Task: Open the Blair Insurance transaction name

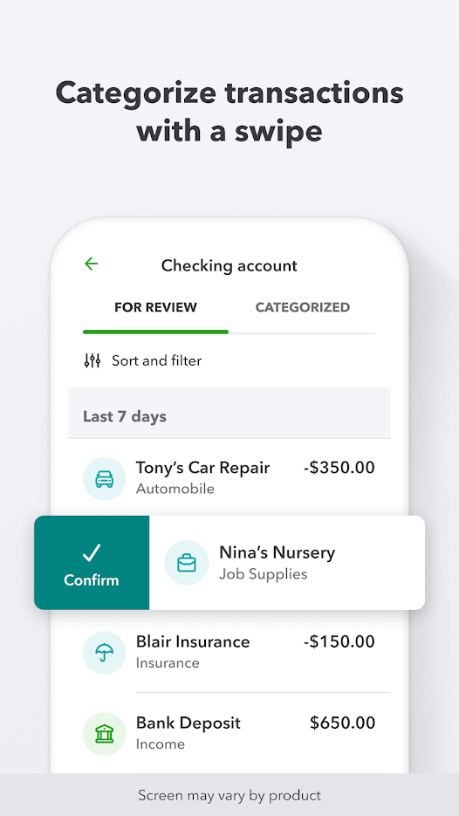Action: [x=193, y=641]
